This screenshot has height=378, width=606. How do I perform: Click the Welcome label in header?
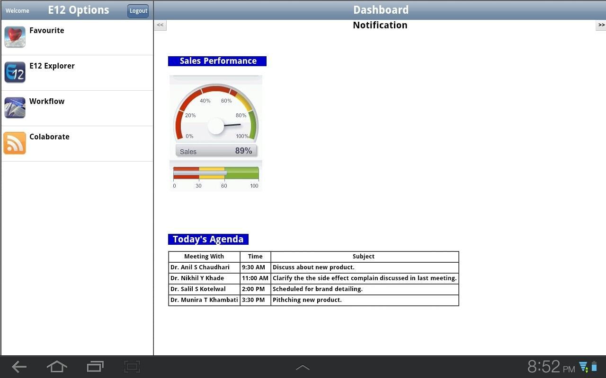tap(18, 10)
